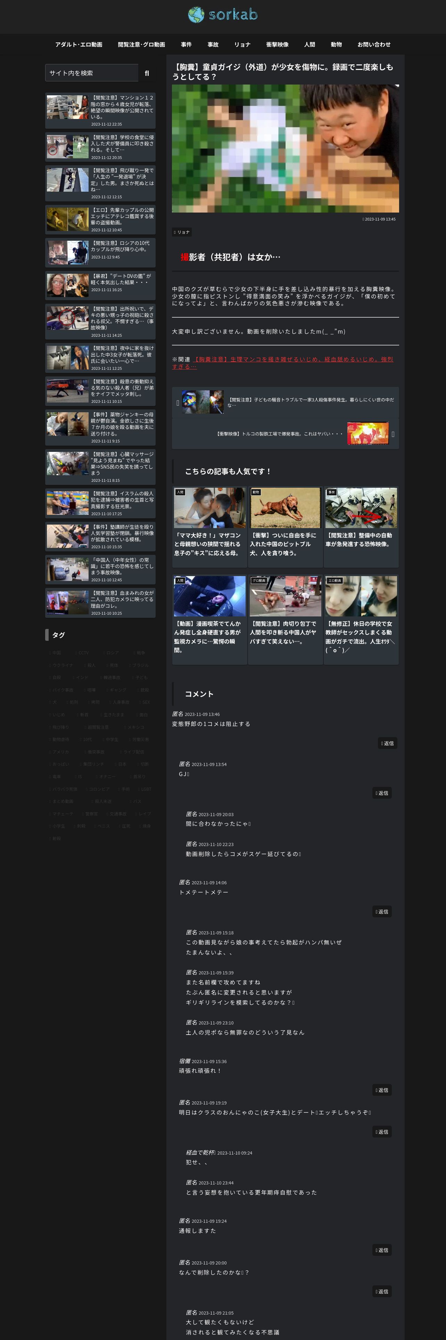Select the コロンビア tag
Image resolution: width=446 pixels, height=1340 pixels.
click(98, 789)
